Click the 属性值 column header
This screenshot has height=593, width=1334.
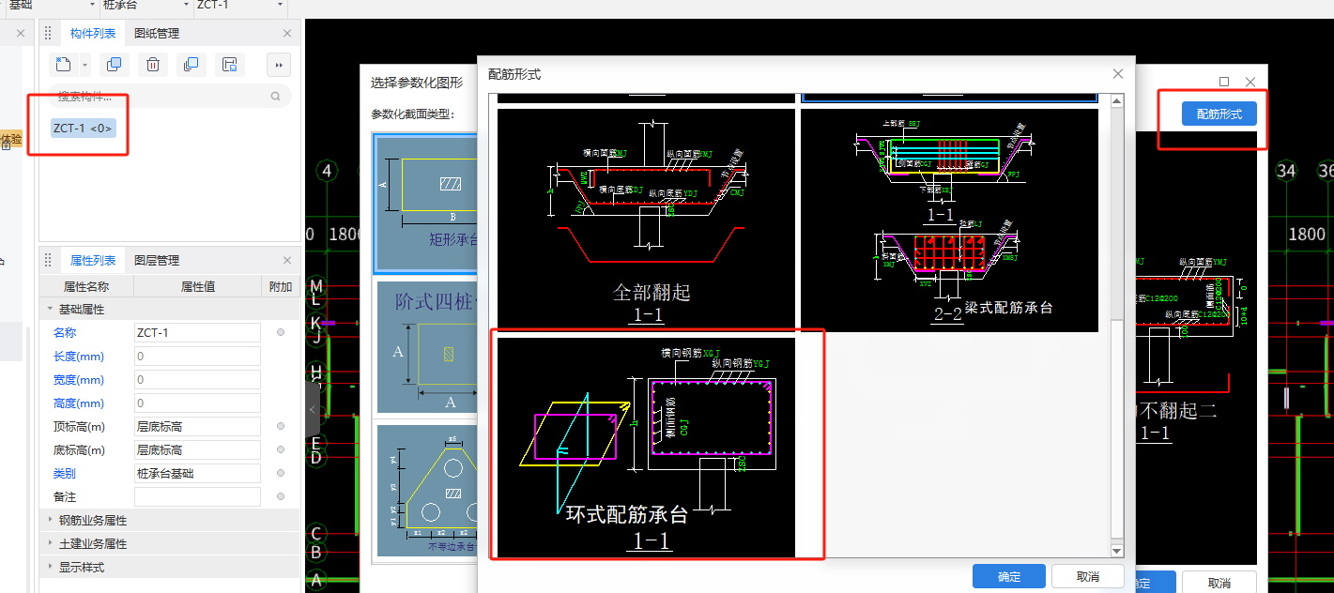point(198,286)
